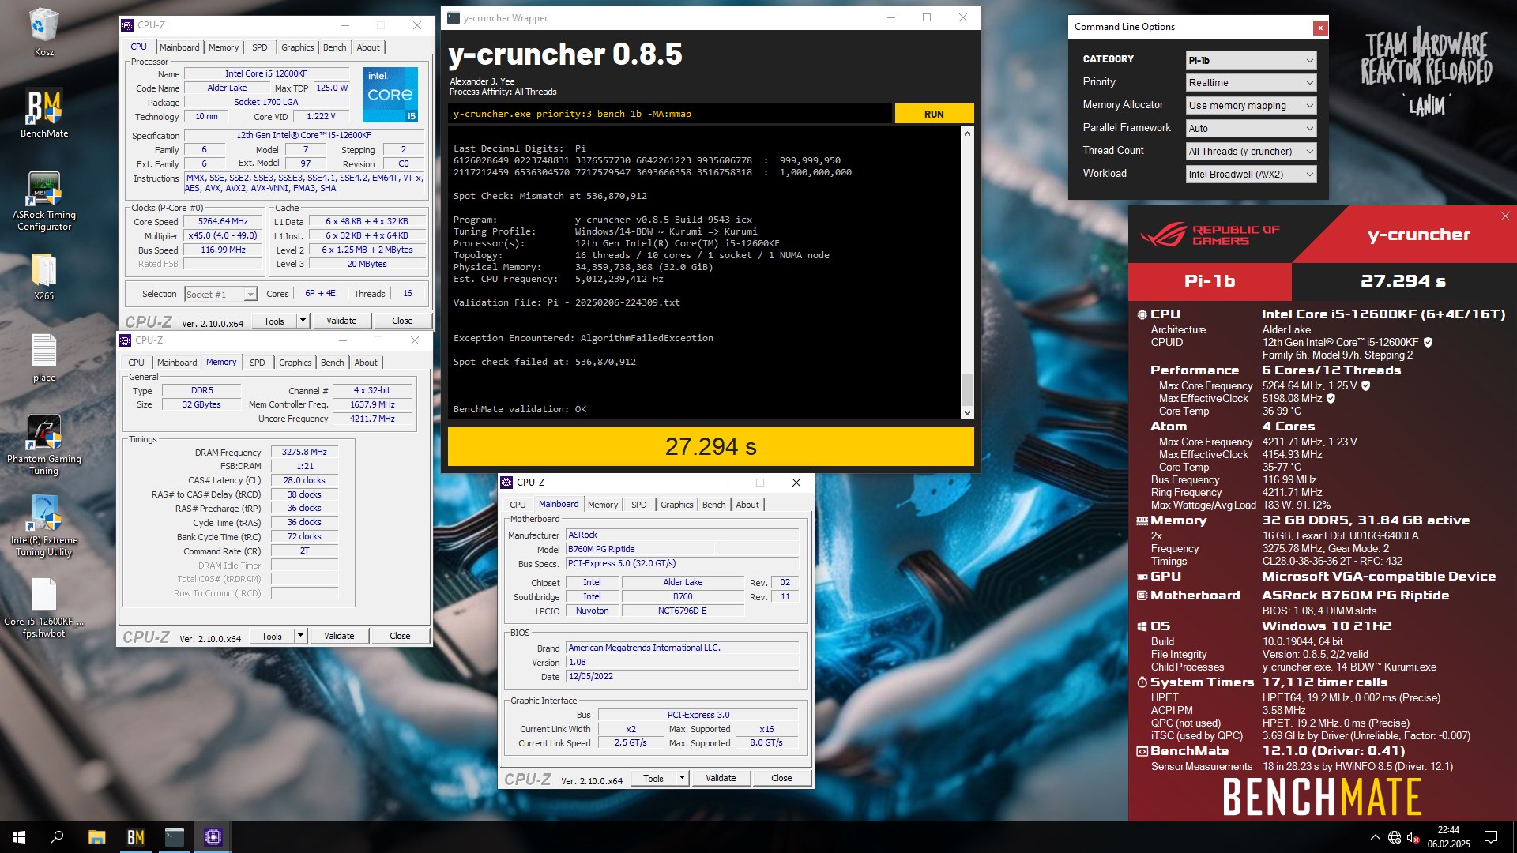Open the Windows Start menu

click(x=19, y=837)
